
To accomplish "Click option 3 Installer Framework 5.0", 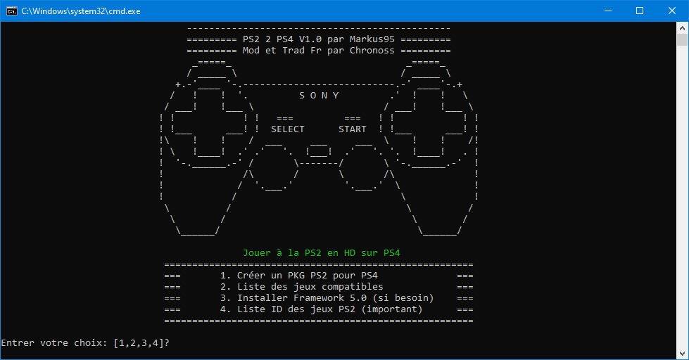I will tap(327, 298).
